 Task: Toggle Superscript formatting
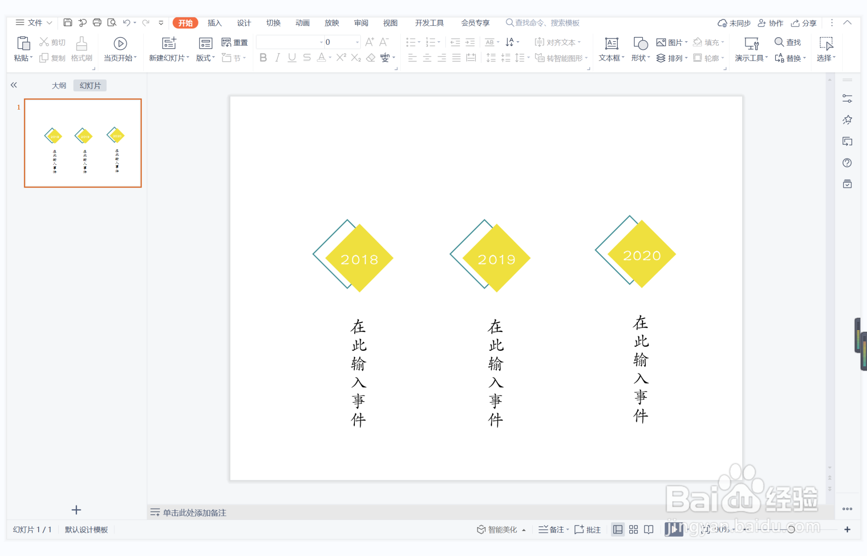(x=341, y=58)
